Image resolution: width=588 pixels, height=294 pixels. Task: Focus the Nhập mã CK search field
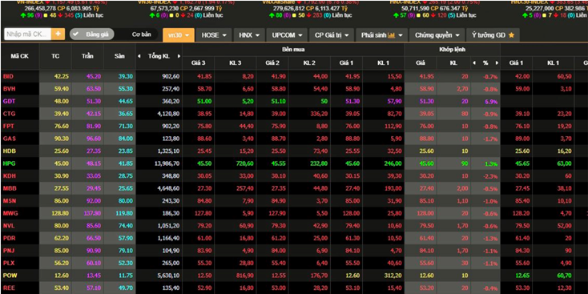27,34
